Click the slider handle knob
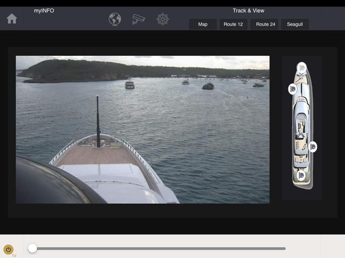Viewport: 345px width, 258px height. 32,248
